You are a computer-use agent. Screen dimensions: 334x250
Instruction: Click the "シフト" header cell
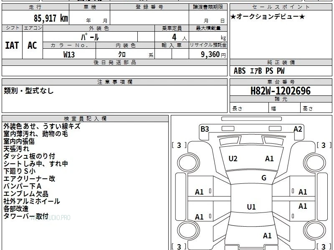click(12, 28)
